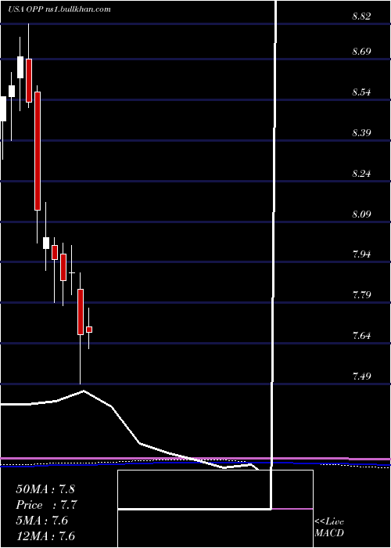Image resolution: width=391 pixels, height=548 pixels.
Task: Click the <<Live MACD label
Action: coord(329,528)
